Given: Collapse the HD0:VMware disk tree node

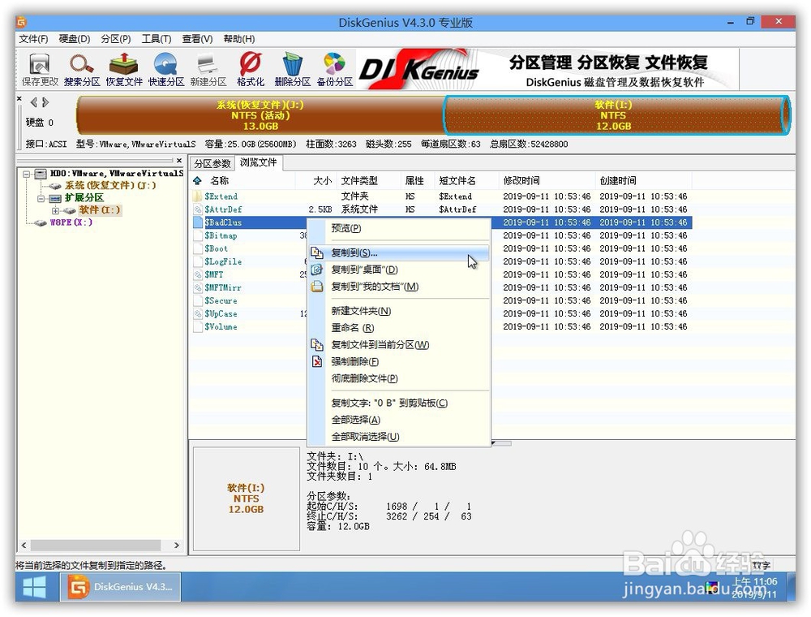Looking at the screenshot, I should (x=27, y=173).
